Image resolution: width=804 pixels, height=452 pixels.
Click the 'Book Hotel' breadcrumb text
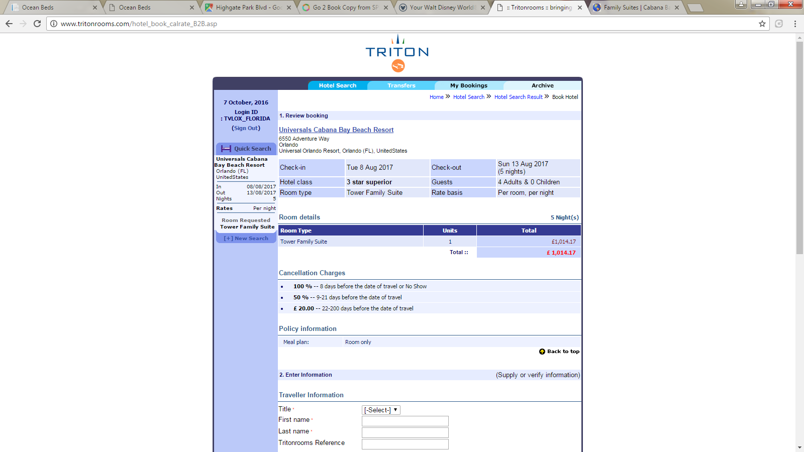click(x=565, y=97)
